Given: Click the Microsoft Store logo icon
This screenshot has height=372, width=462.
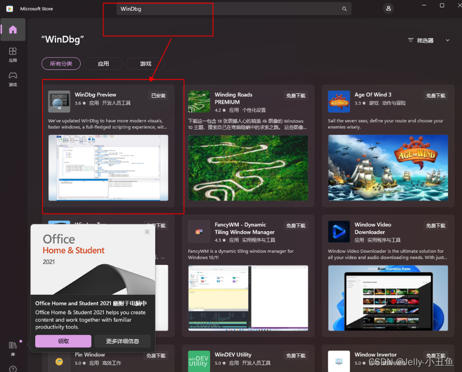Looking at the screenshot, I should 9,8.
